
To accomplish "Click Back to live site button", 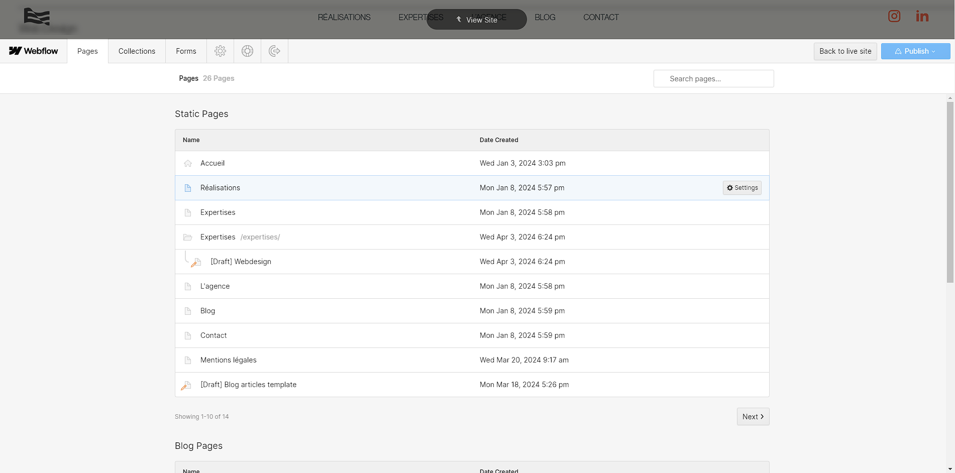I will click(x=845, y=51).
